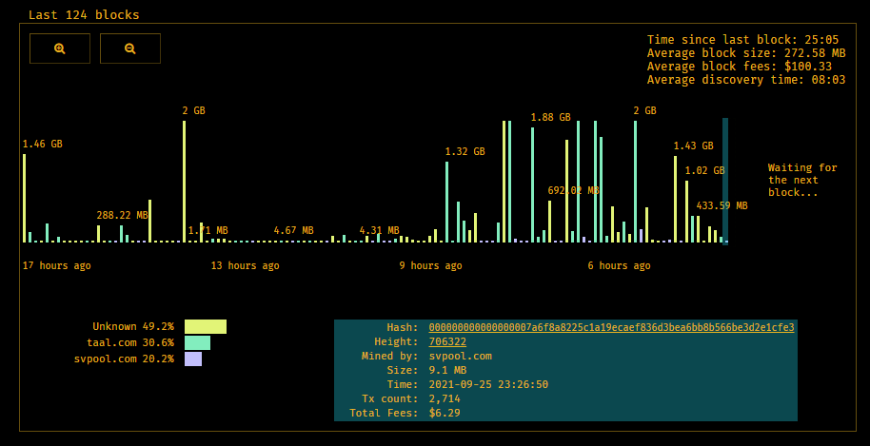Select the 1.02 GB yellow block bar

[687, 212]
